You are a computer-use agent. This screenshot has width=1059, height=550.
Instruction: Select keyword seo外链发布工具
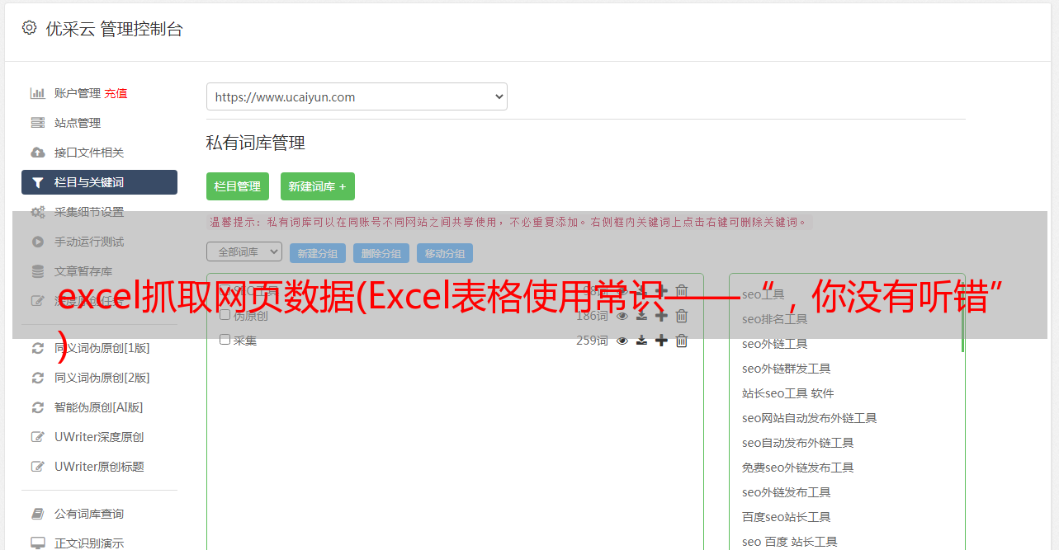(786, 492)
